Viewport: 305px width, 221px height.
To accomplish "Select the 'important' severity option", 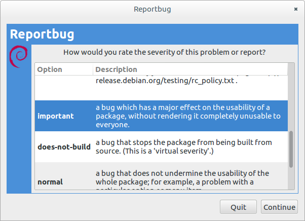I will point(56,116).
